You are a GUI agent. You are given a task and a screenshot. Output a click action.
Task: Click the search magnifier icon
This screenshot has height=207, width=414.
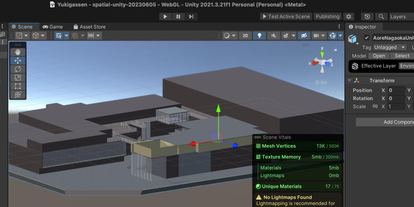coord(381,17)
